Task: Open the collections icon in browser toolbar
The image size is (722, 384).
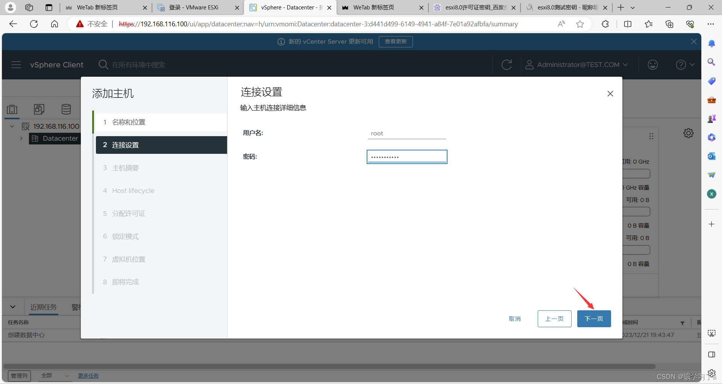Action: pos(669,24)
